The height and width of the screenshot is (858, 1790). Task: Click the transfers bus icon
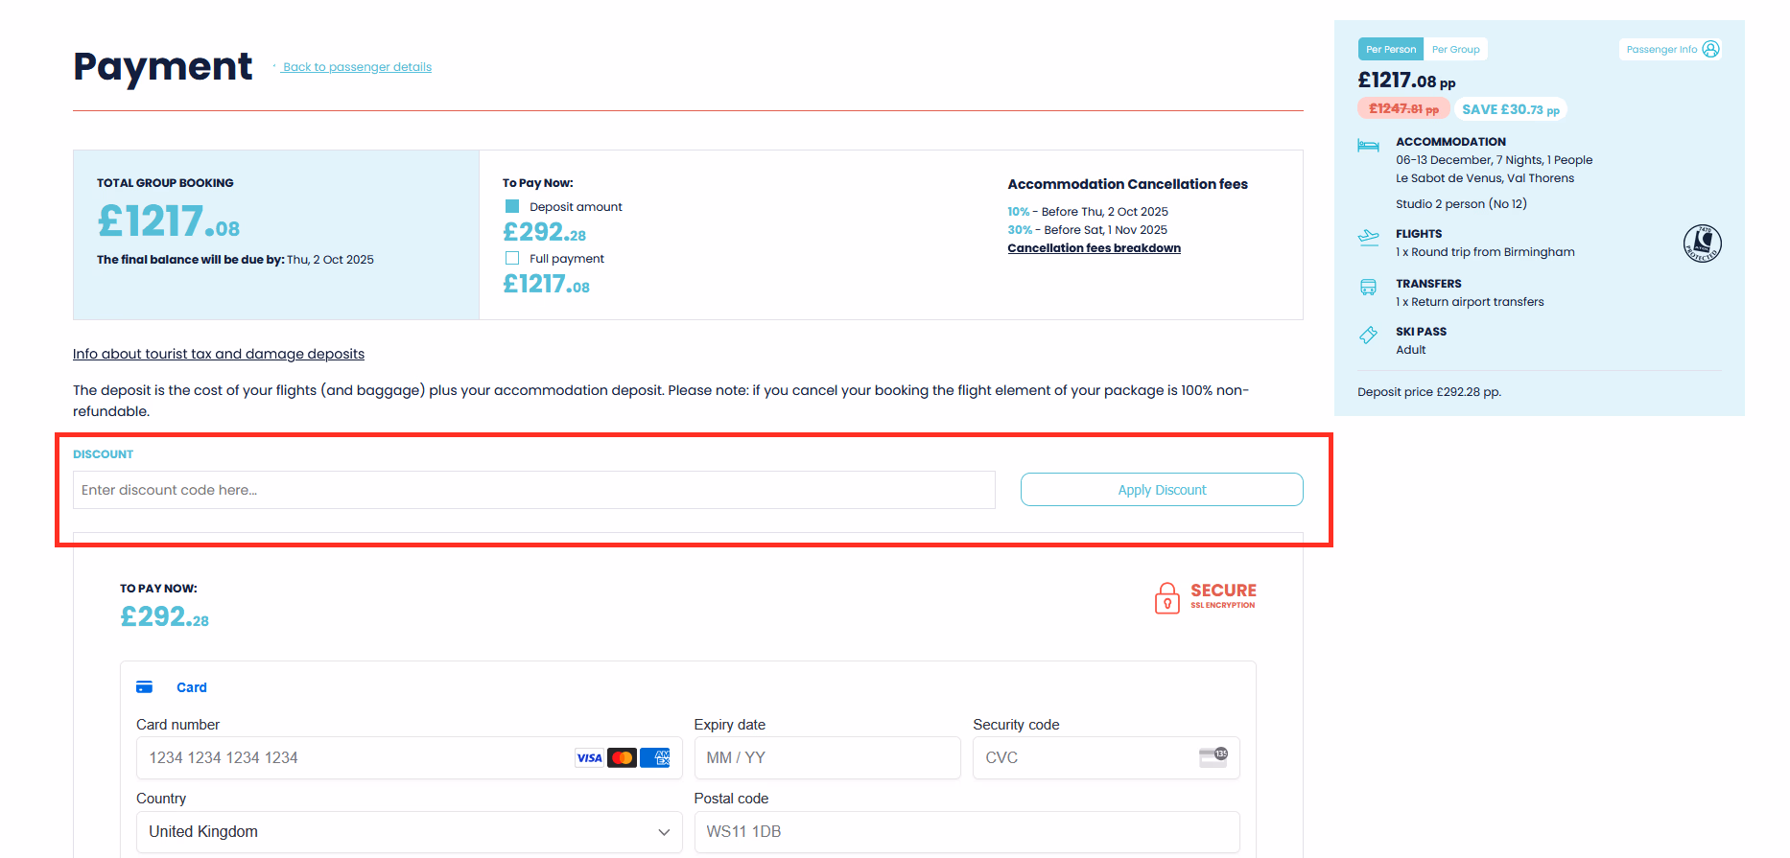point(1368,287)
